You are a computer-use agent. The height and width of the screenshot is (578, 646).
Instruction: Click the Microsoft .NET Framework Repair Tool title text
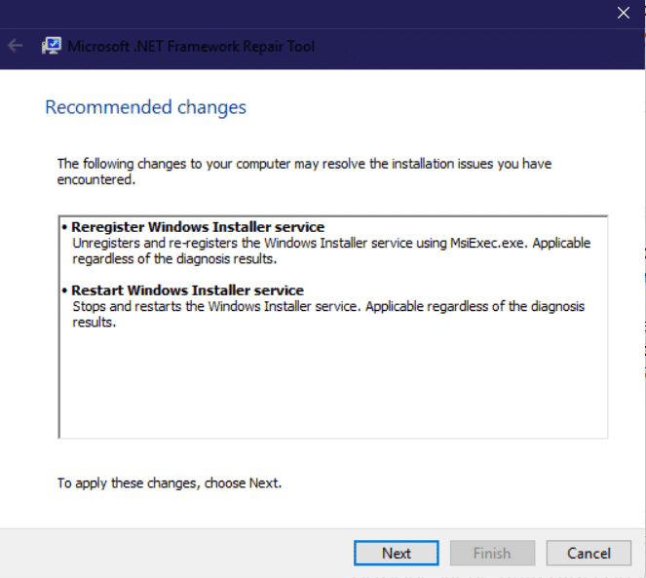click(x=192, y=46)
